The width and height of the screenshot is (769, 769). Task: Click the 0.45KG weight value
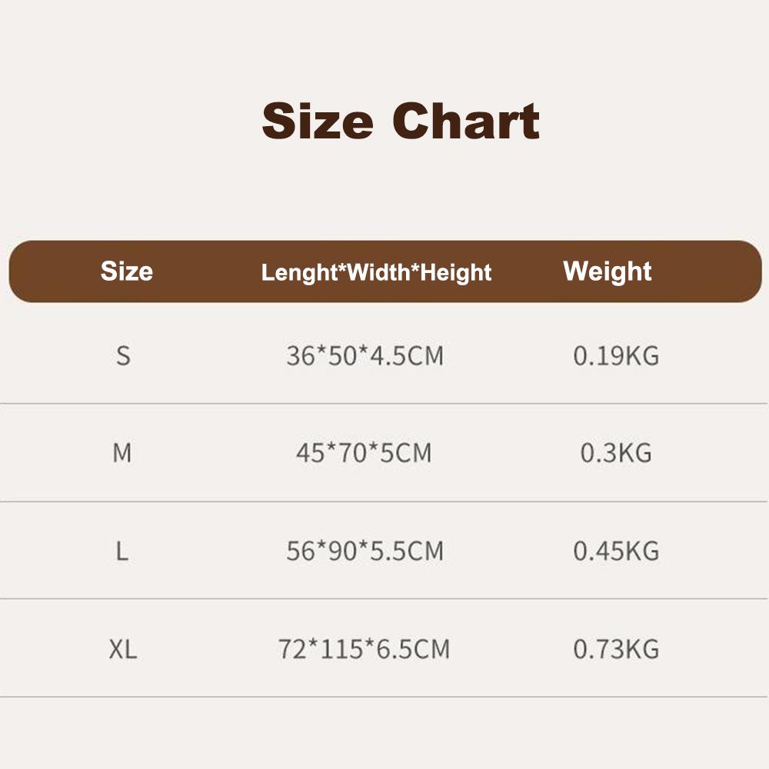[x=616, y=551]
